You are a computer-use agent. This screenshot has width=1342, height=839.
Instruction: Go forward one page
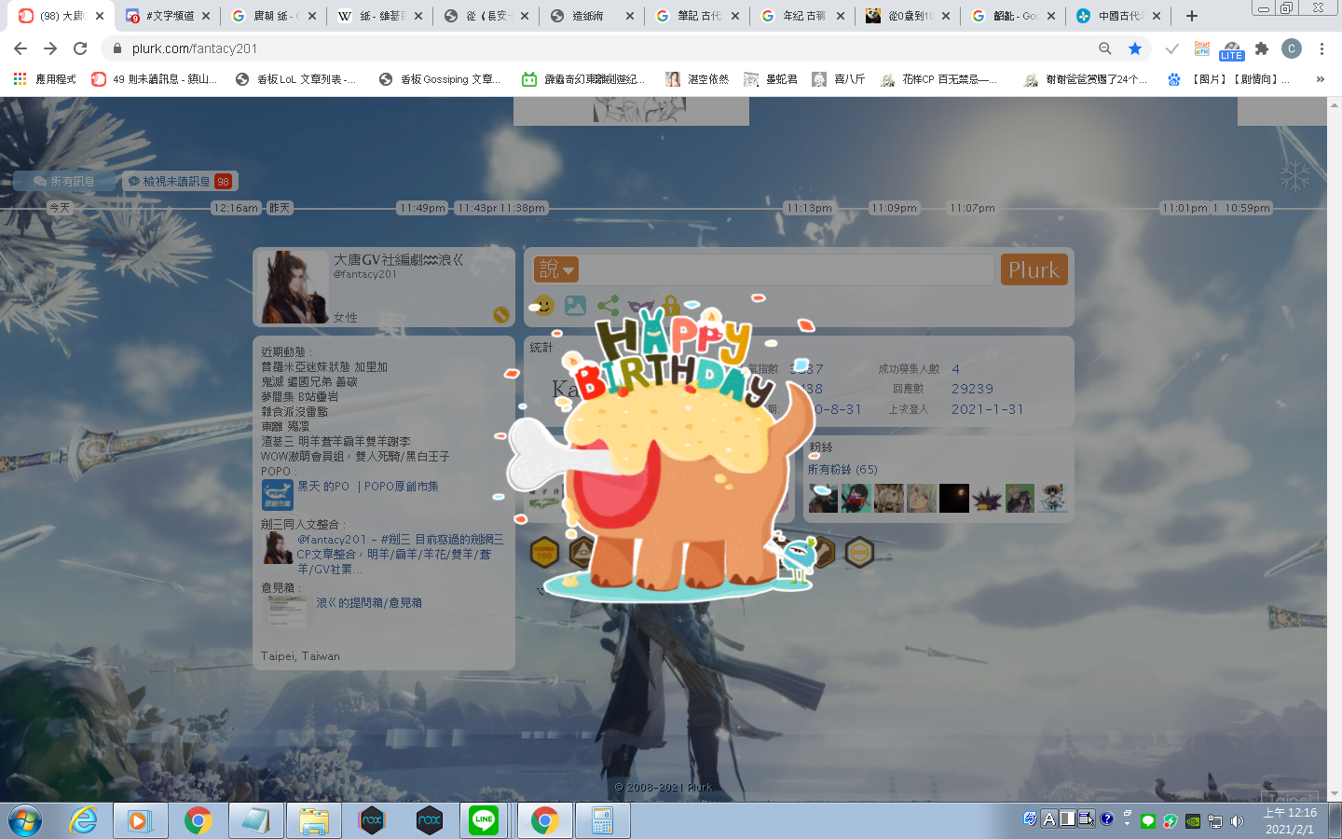click(50, 48)
